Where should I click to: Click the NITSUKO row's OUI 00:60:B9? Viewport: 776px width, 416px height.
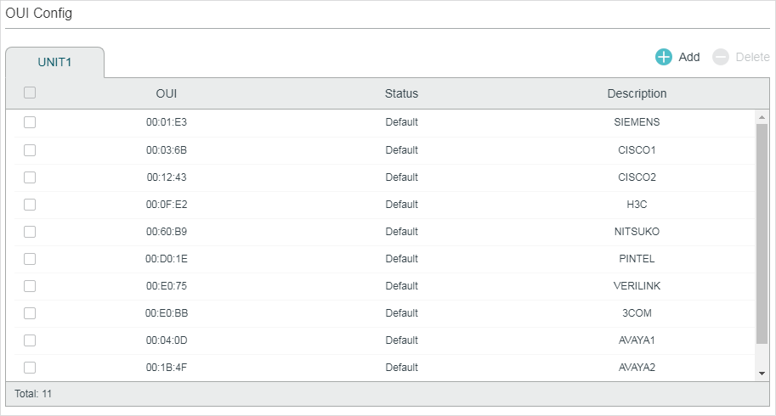(167, 232)
